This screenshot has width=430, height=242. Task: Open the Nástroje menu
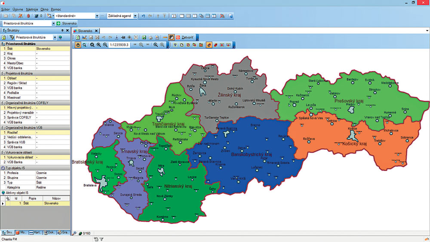(31, 9)
